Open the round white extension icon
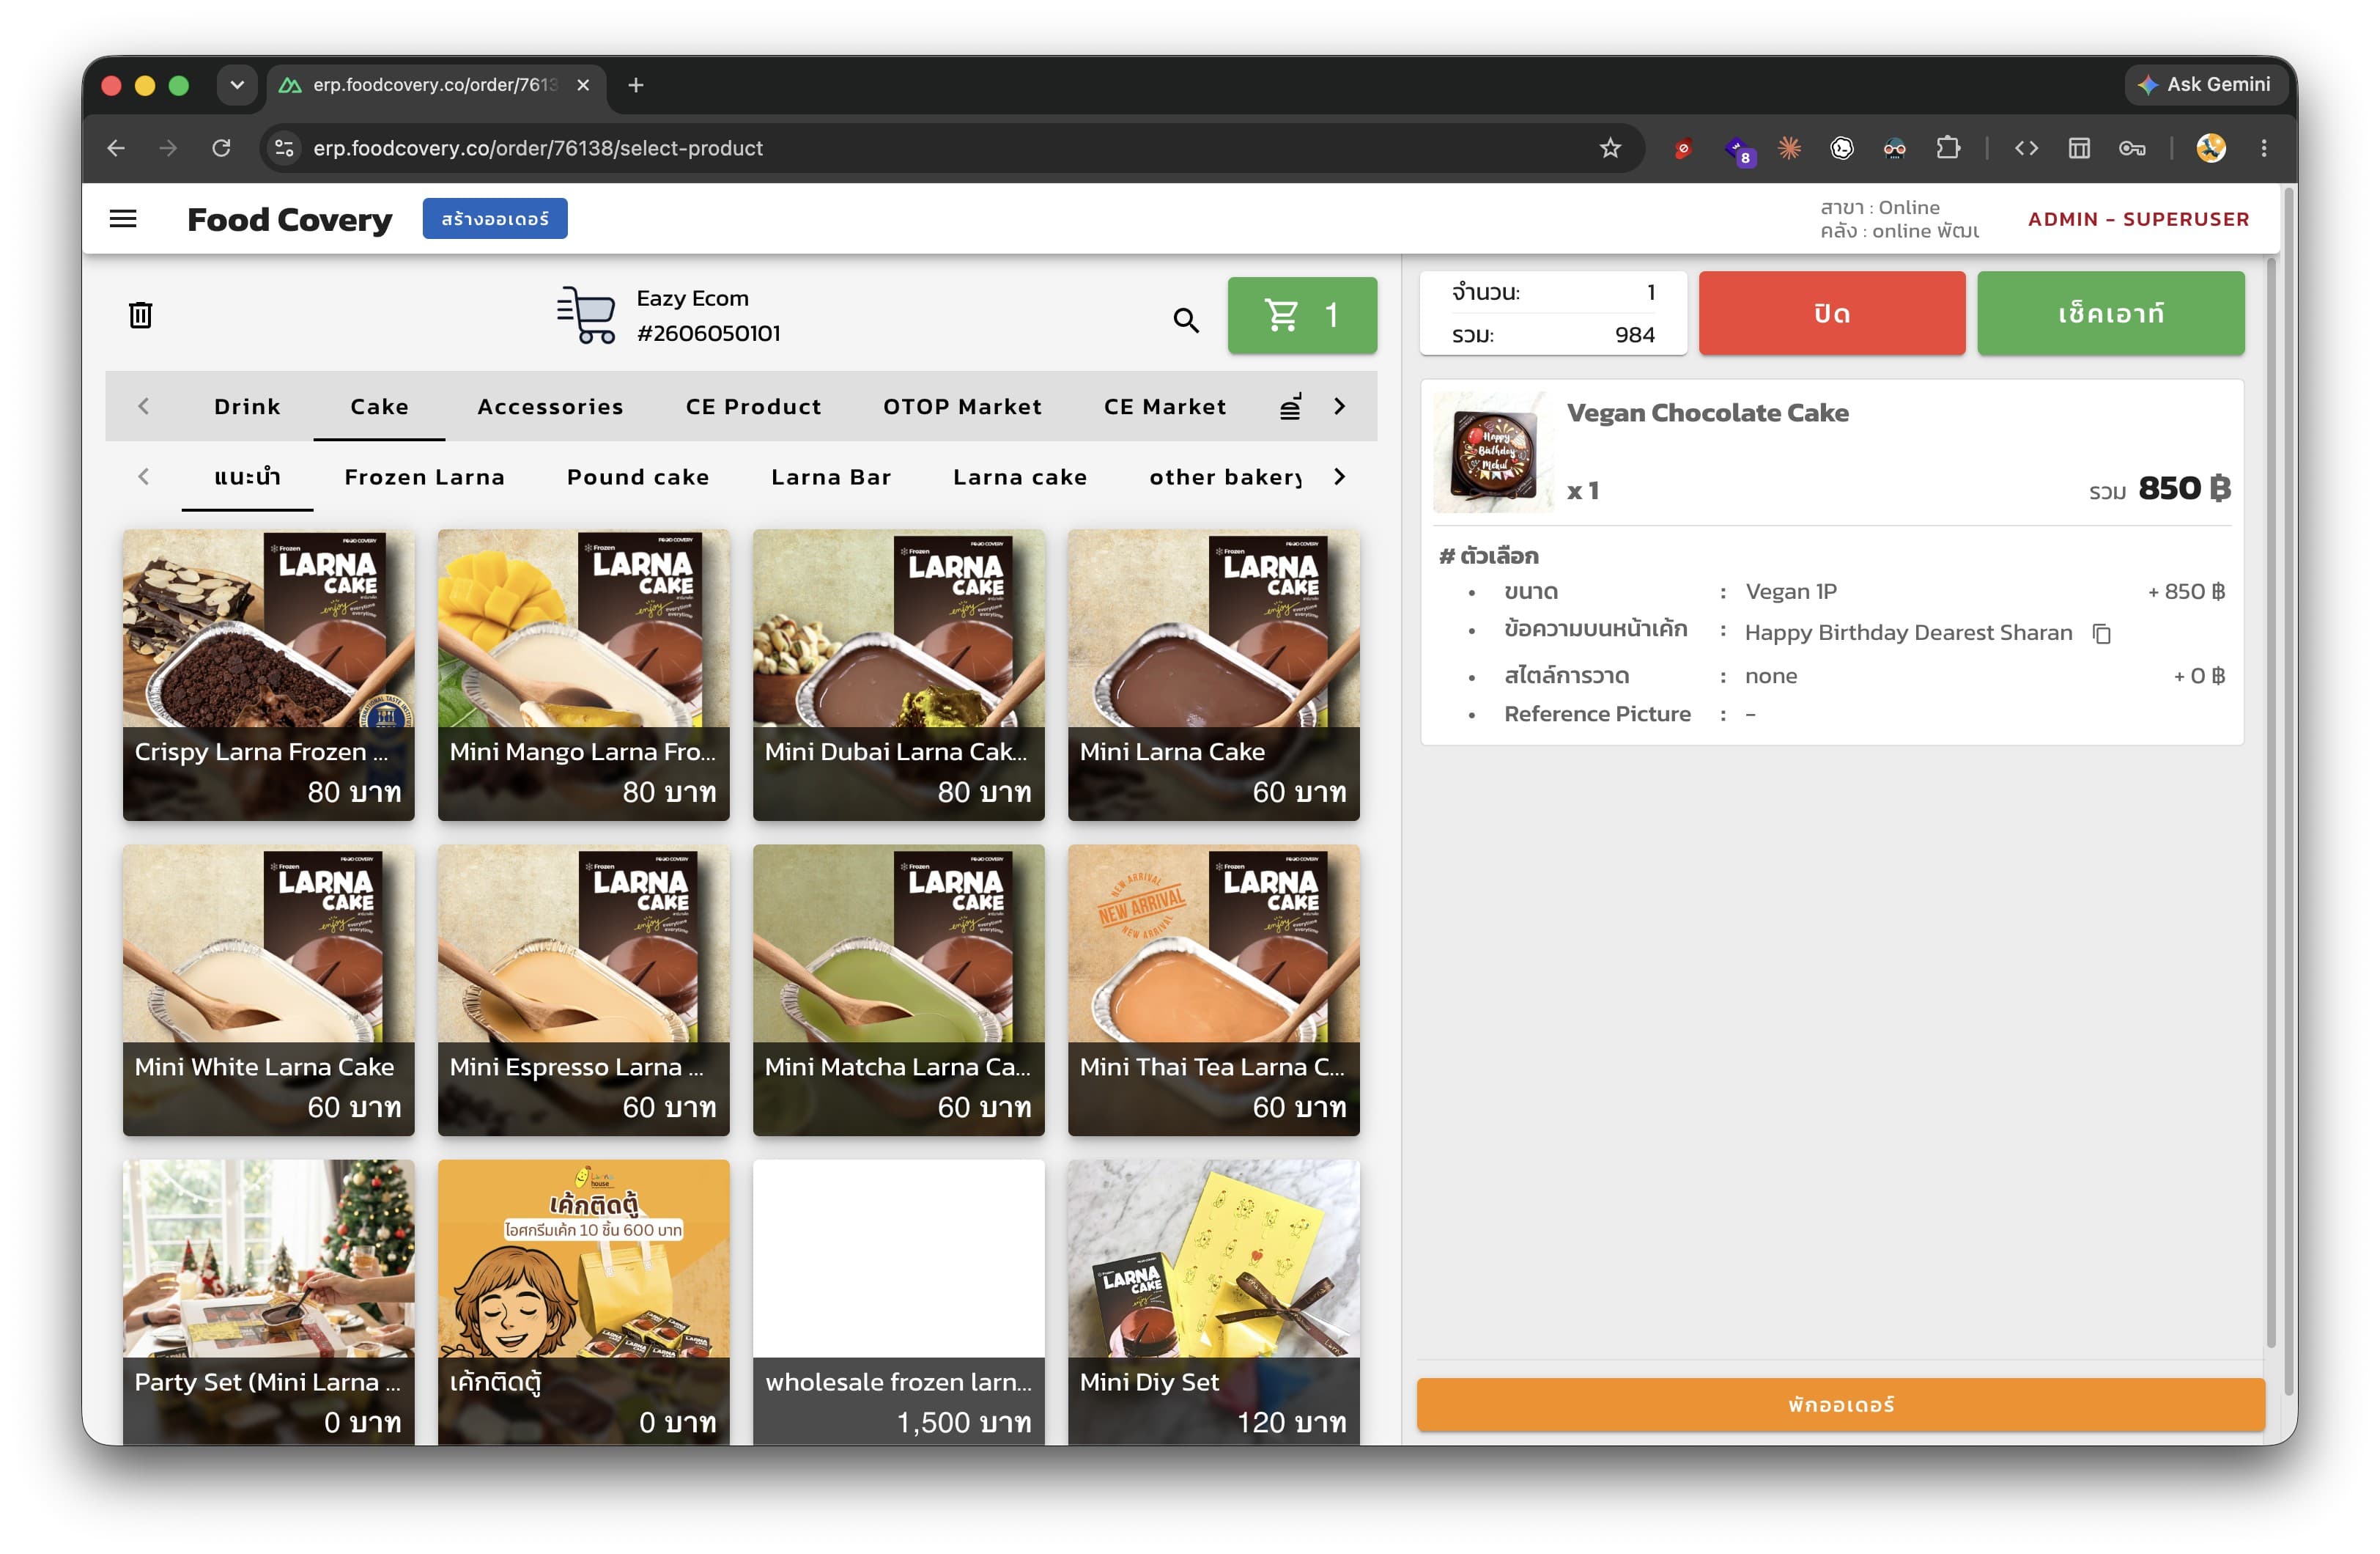2380x1554 pixels. 1842,148
